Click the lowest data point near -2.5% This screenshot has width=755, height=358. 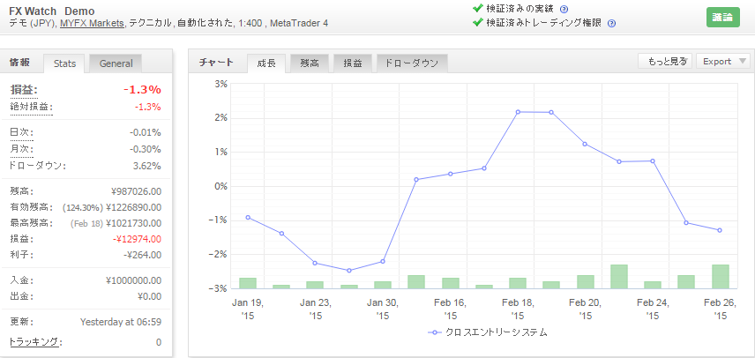coord(349,271)
